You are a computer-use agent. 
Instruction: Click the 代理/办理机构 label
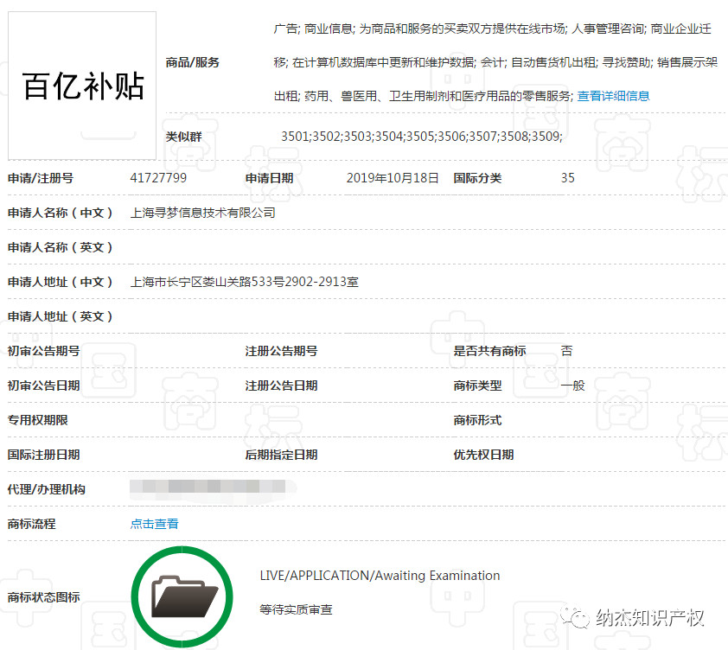(x=47, y=489)
